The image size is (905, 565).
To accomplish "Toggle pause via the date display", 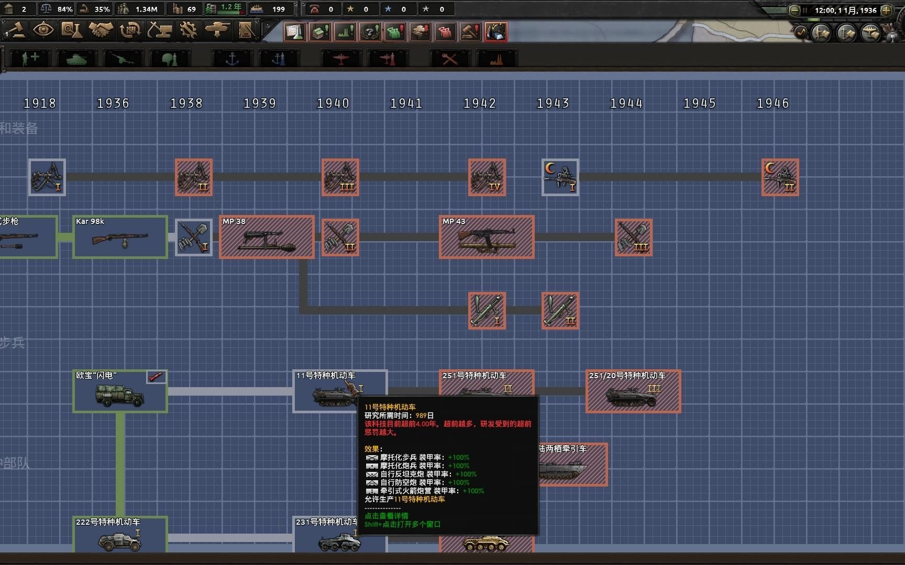I will point(841,10).
